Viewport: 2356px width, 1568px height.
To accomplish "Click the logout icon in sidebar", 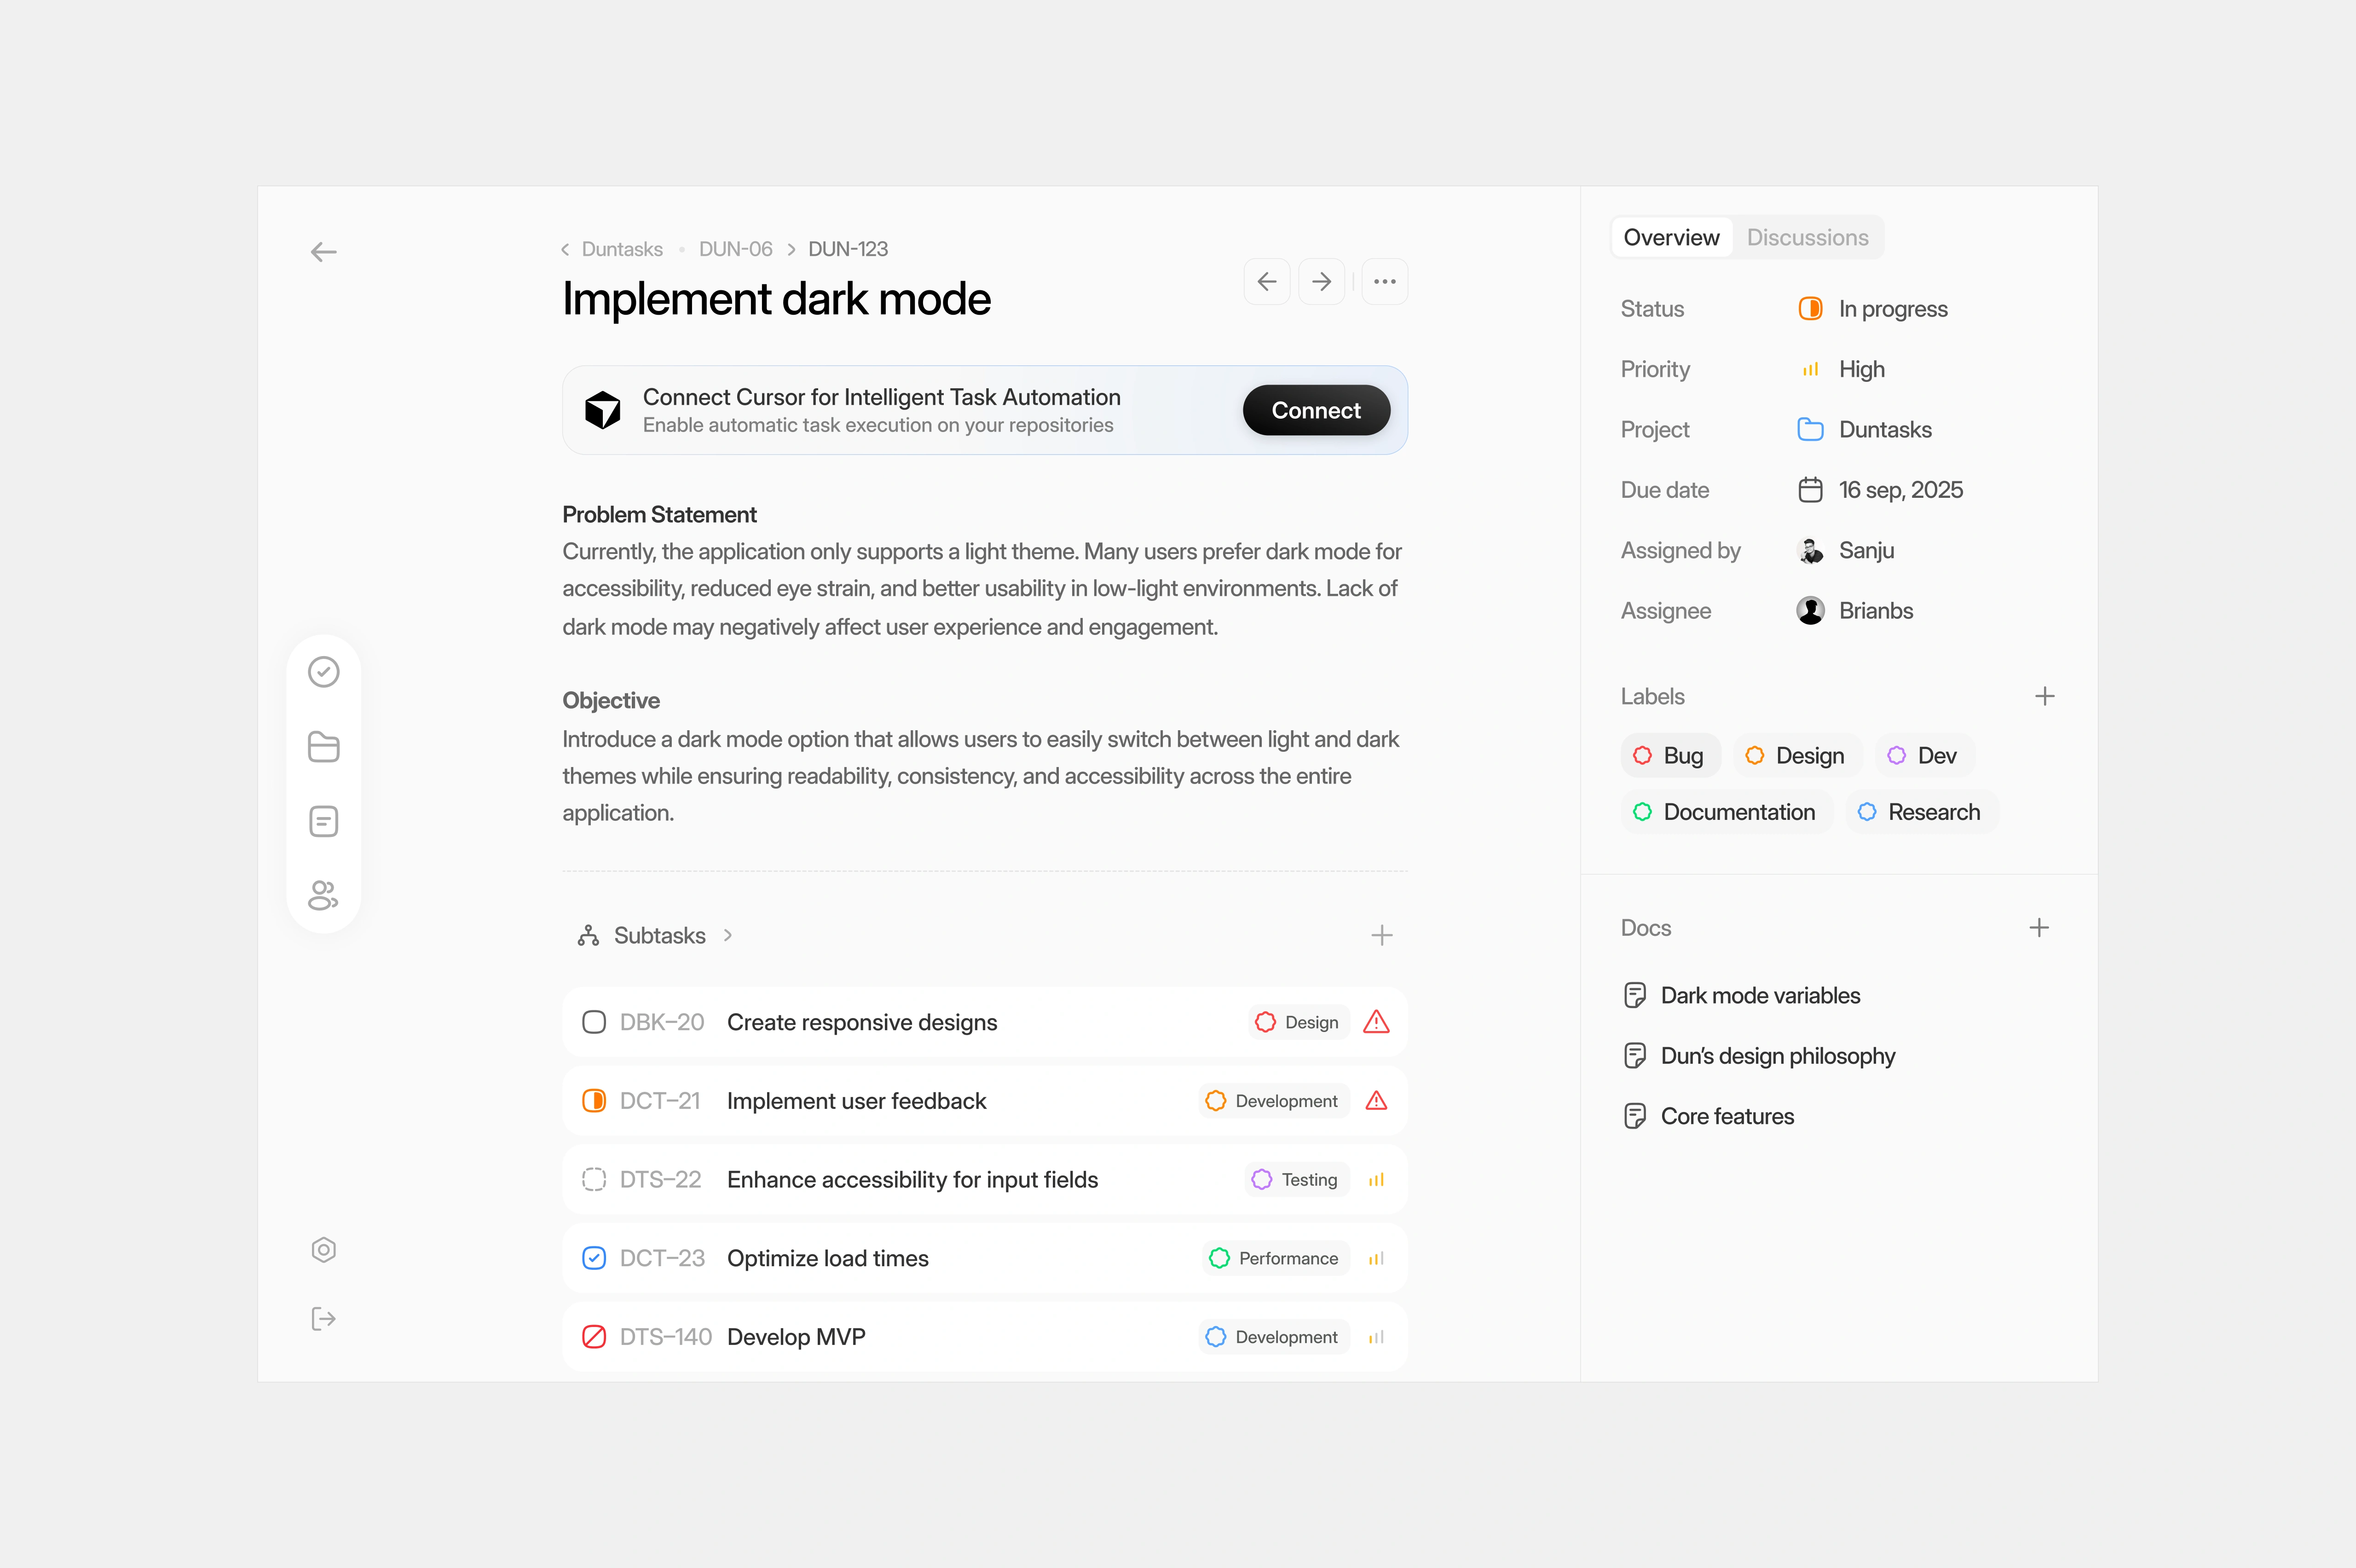I will pyautogui.click(x=323, y=1319).
